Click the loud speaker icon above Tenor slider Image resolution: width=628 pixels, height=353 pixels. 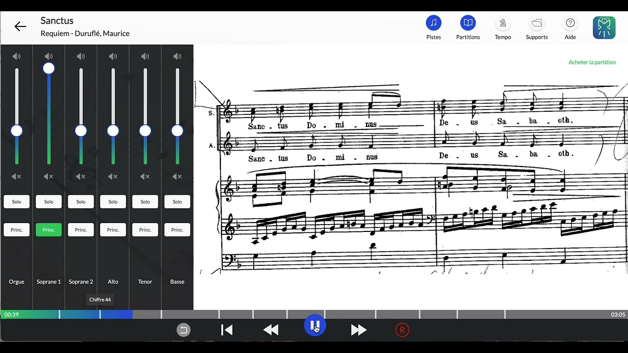click(x=145, y=56)
